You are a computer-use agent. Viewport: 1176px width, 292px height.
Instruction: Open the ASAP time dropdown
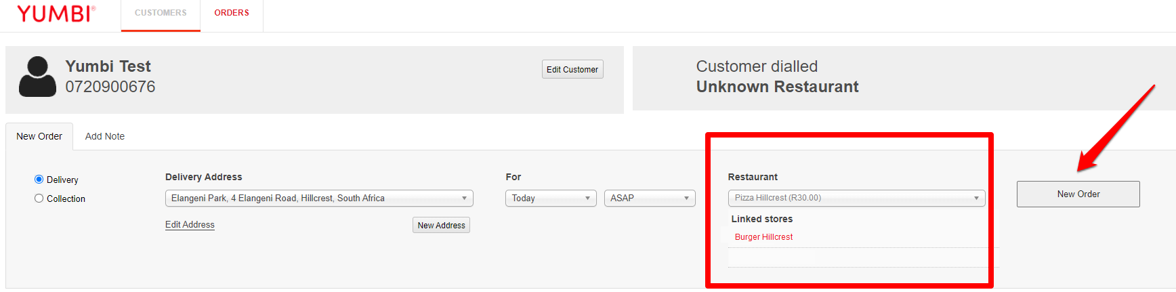click(x=650, y=198)
